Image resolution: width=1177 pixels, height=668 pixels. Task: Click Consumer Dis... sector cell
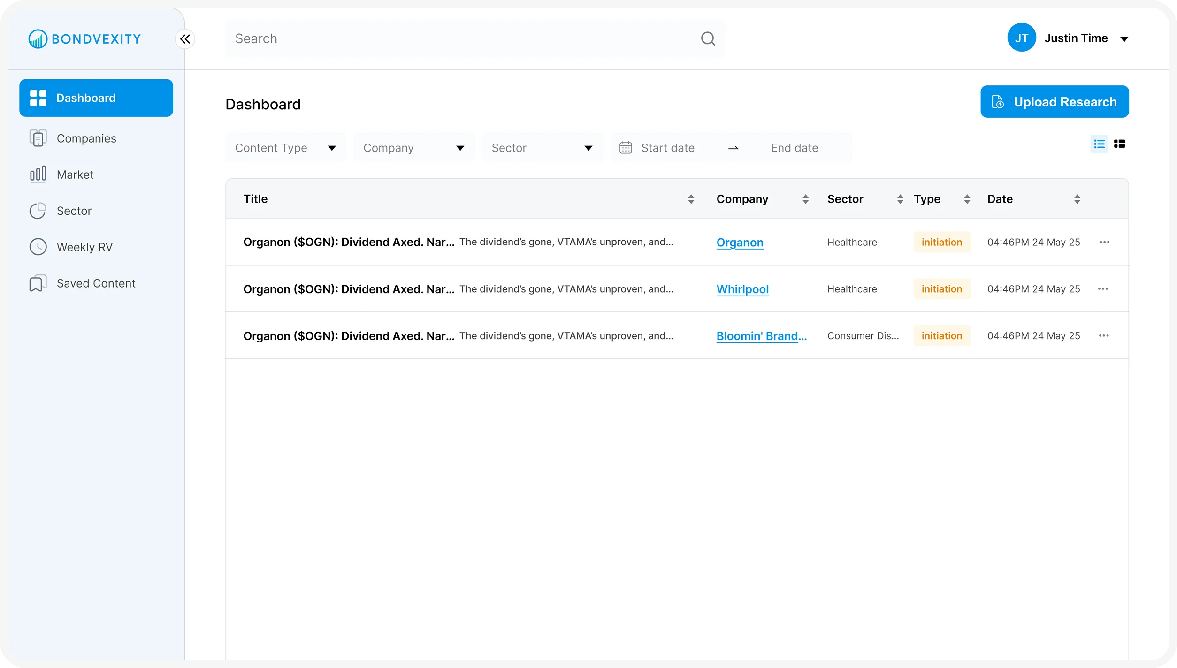point(863,336)
